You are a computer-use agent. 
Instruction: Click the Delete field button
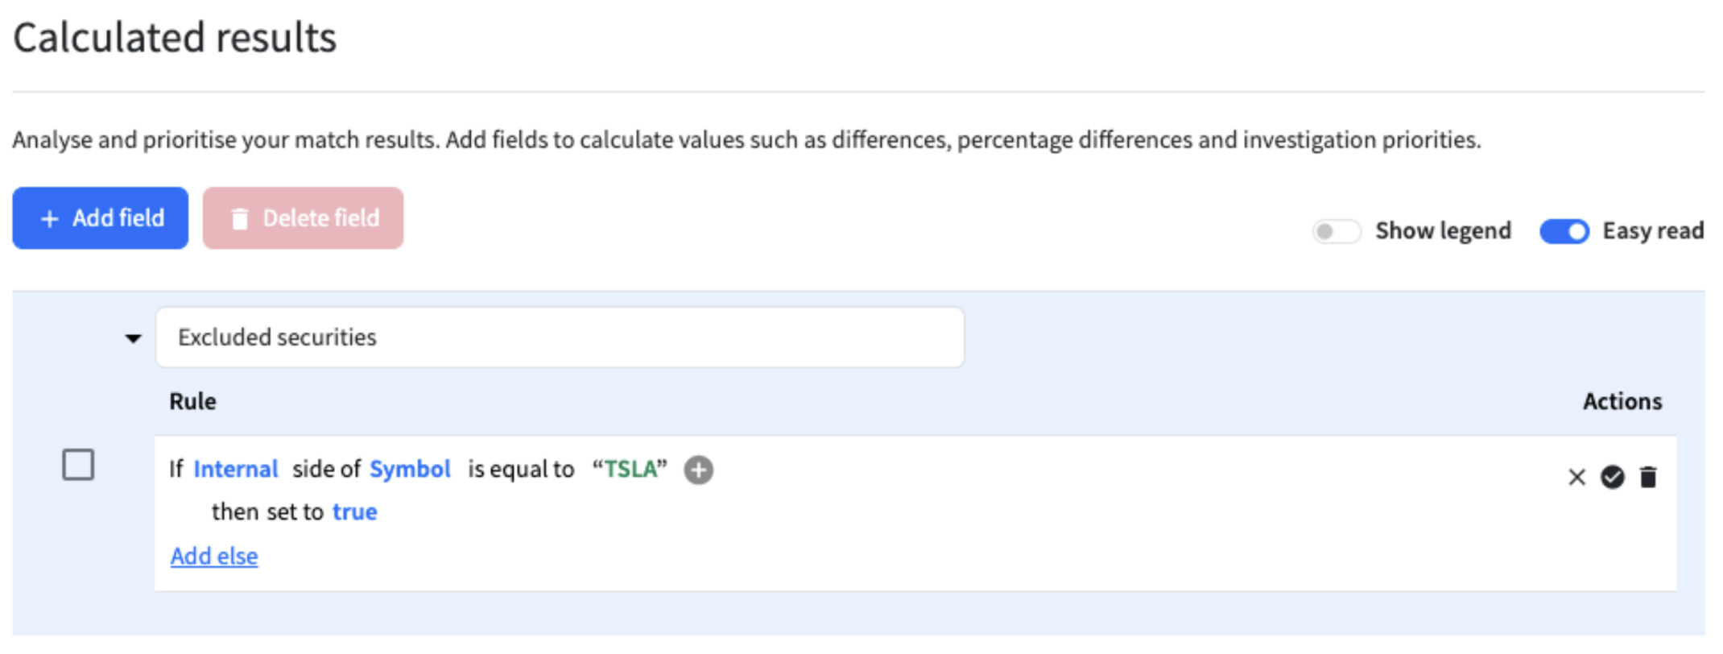pos(302,217)
